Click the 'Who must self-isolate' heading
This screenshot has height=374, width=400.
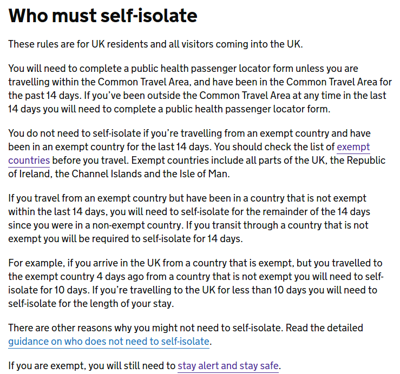[103, 16]
